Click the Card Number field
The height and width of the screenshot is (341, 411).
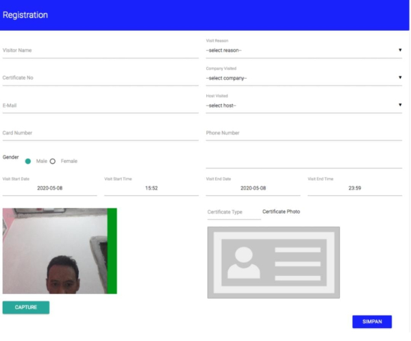point(100,133)
